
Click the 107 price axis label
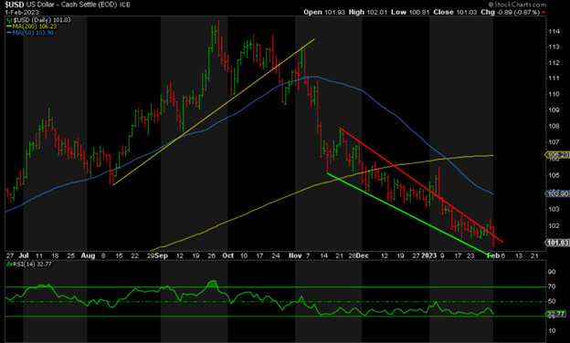coord(554,142)
